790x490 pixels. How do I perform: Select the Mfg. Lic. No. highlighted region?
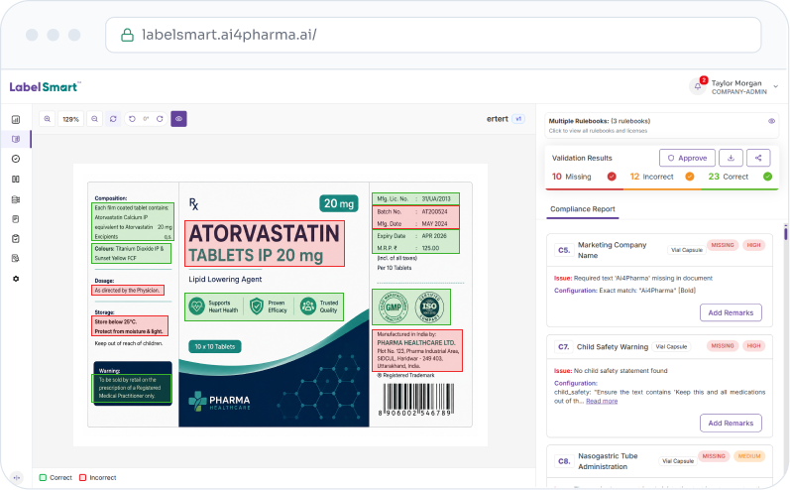pyautogui.click(x=415, y=198)
